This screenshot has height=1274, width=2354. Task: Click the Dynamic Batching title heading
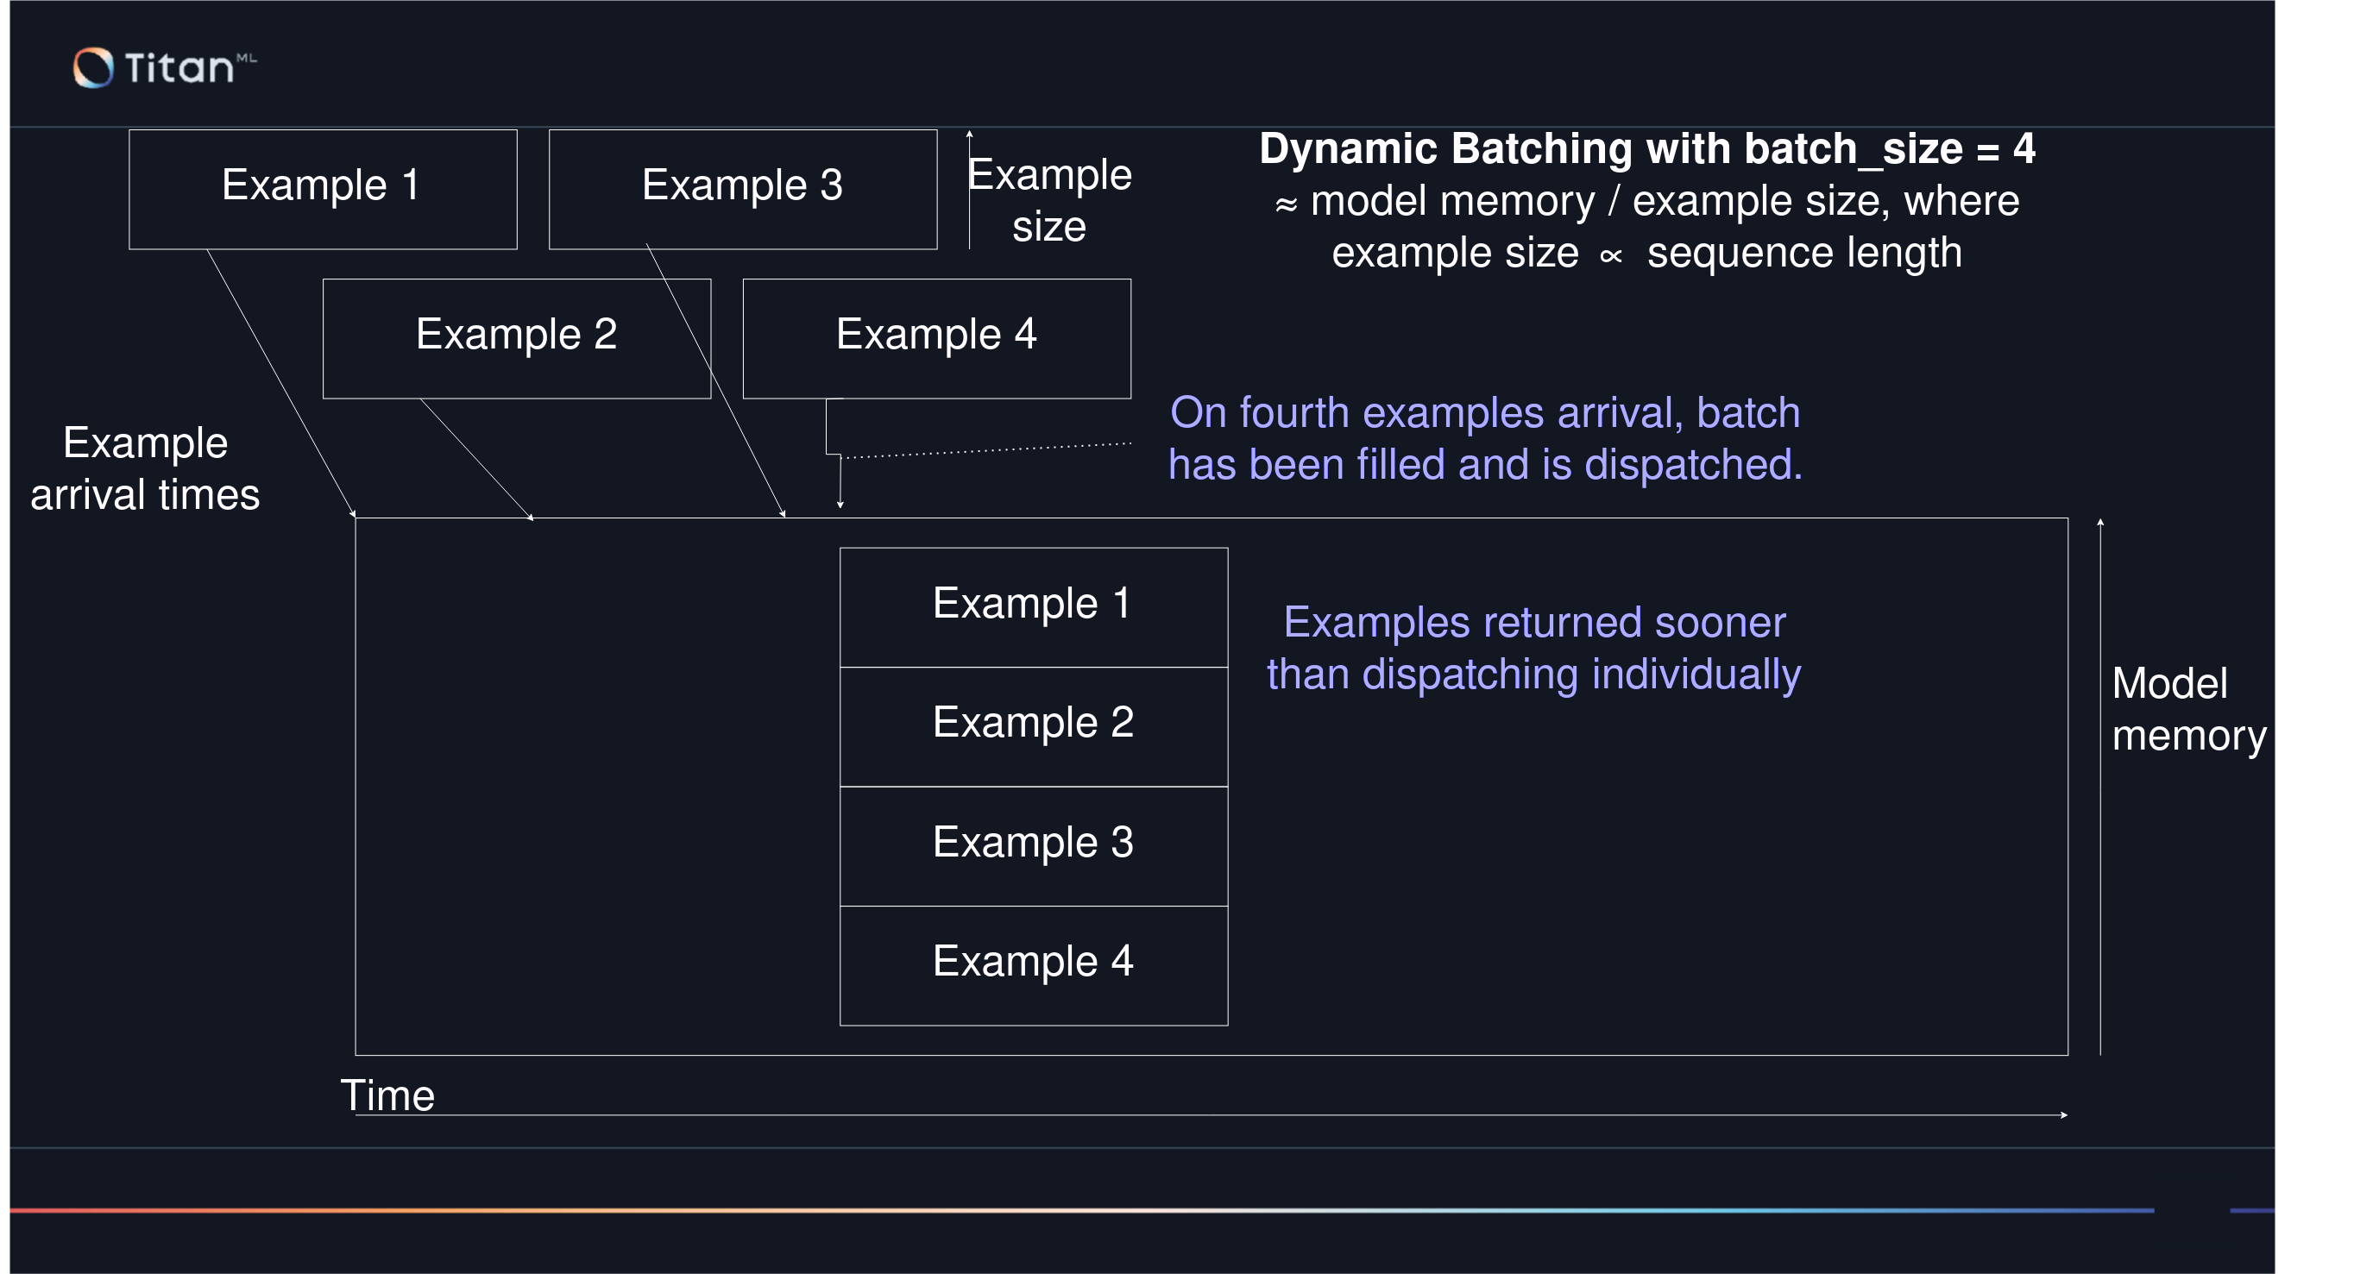pyautogui.click(x=1646, y=149)
